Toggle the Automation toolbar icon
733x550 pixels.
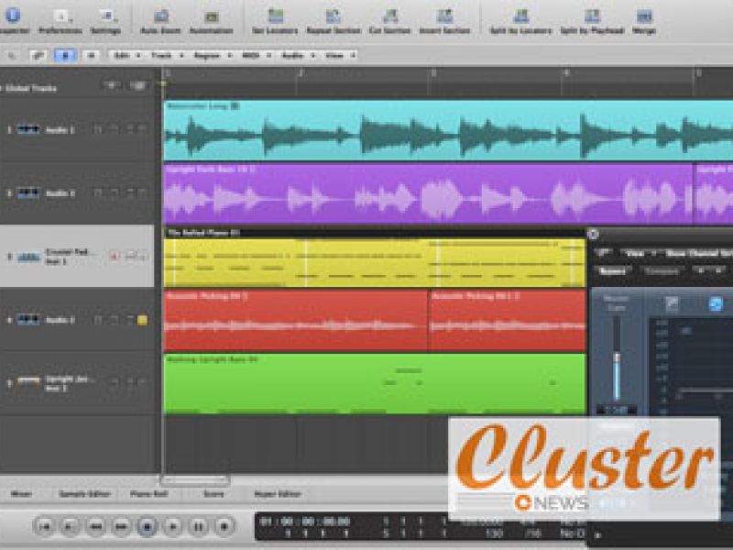click(211, 16)
